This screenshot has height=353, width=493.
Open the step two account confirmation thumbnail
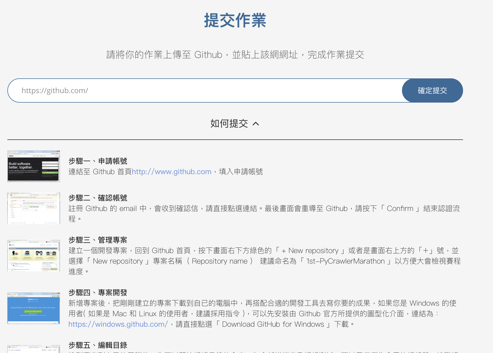(x=34, y=208)
